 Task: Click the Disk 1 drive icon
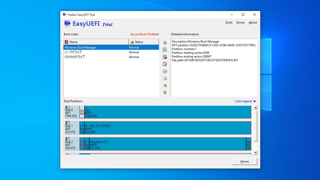pyautogui.click(x=67, y=123)
